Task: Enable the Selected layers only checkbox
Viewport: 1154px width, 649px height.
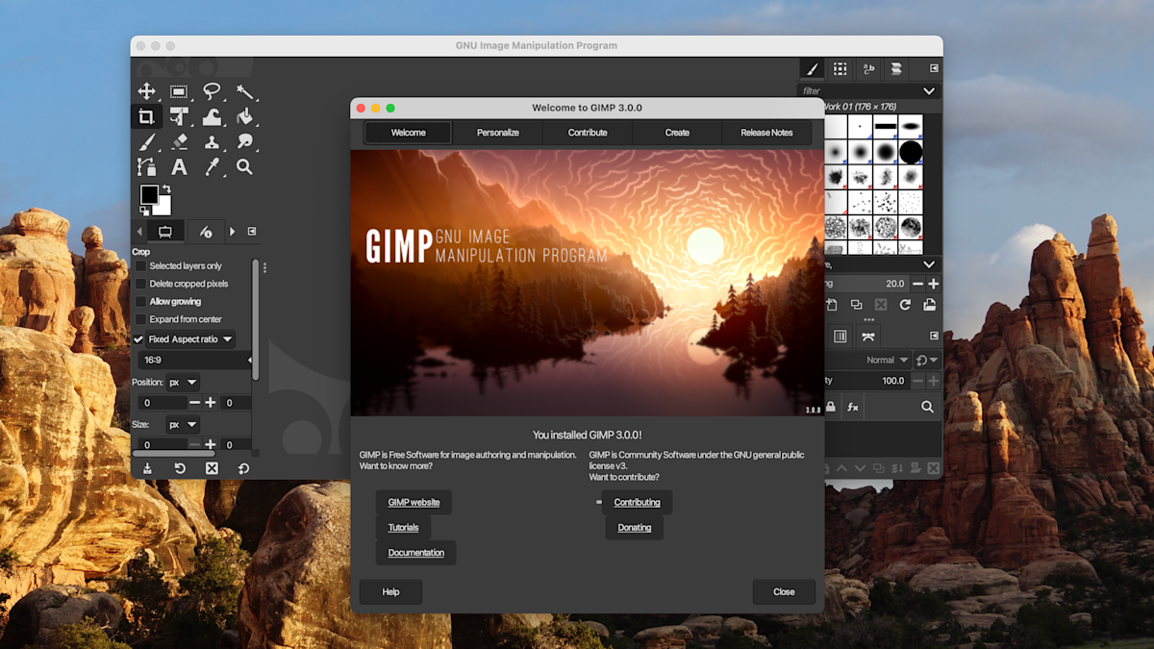Action: click(x=140, y=266)
